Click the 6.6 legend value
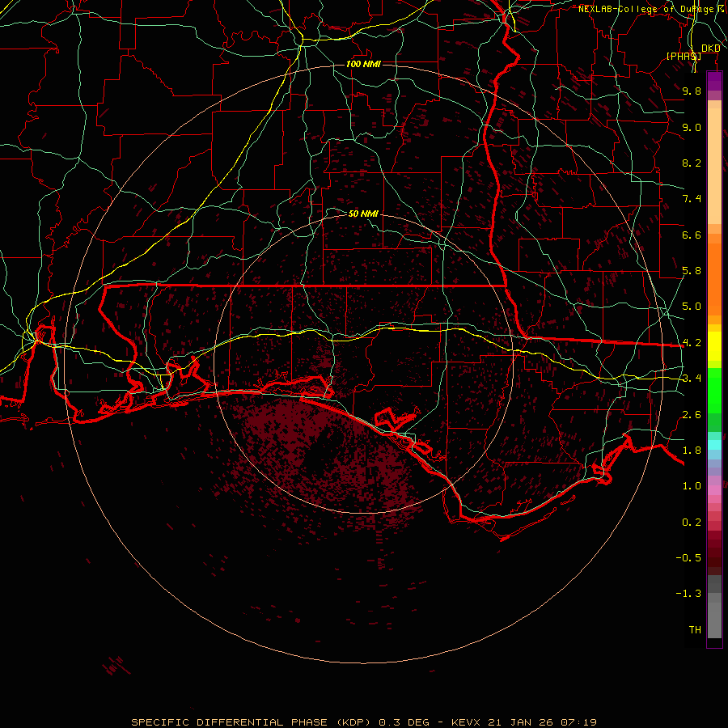This screenshot has width=728, height=728. click(692, 235)
